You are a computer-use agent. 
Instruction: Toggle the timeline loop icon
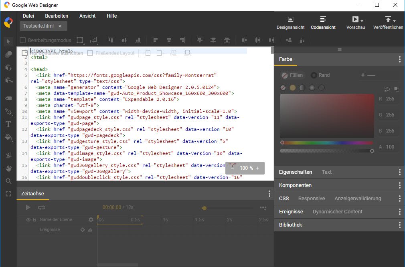click(42, 207)
